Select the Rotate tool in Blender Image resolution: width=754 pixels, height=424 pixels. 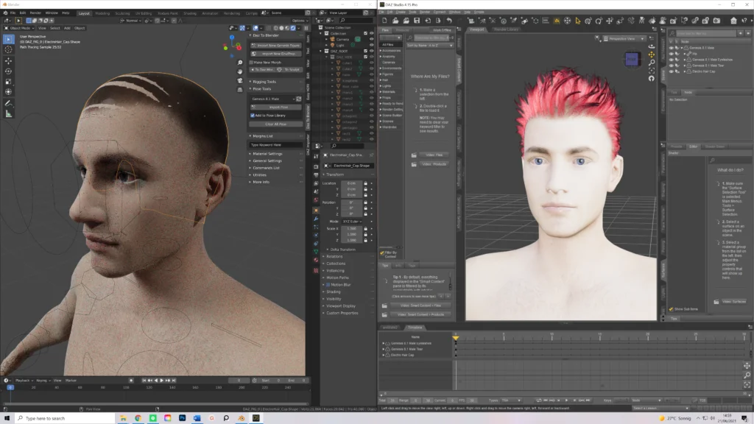coord(9,71)
